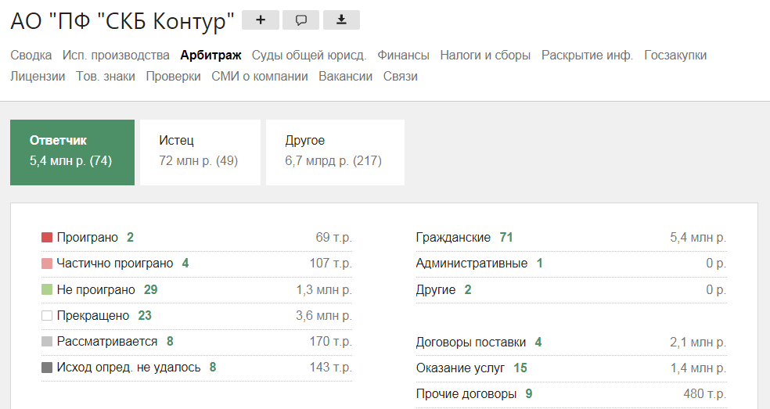Open Тов. знаки section
770x409 pixels.
coord(106,77)
